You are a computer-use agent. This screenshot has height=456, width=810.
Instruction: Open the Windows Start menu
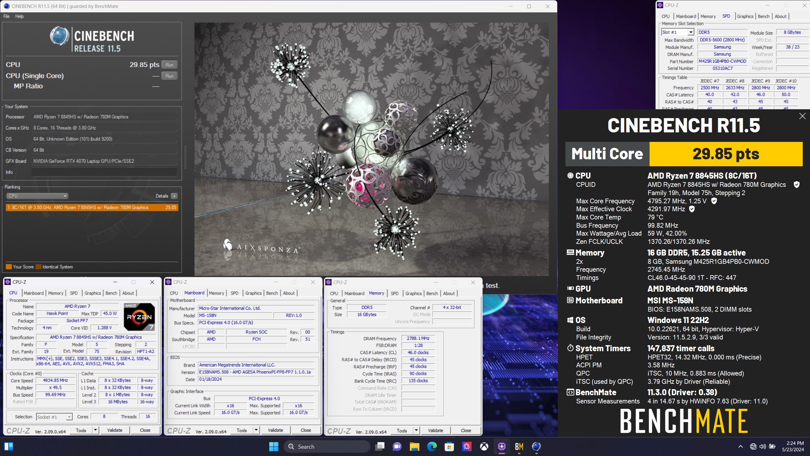pos(274,446)
